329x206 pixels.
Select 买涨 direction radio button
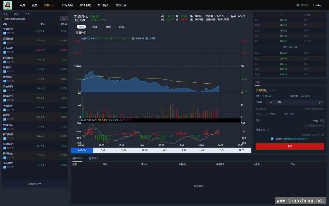(x=267, y=114)
